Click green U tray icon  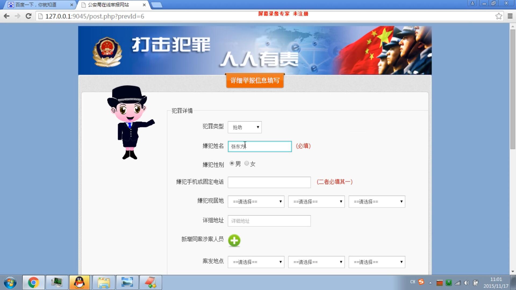pos(449,283)
